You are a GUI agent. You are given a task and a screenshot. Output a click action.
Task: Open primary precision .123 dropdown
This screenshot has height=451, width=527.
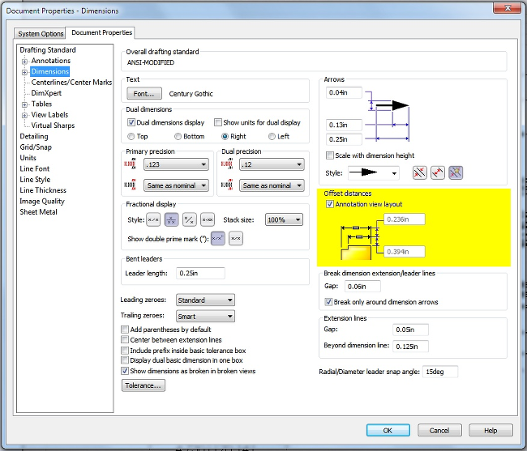coord(176,164)
